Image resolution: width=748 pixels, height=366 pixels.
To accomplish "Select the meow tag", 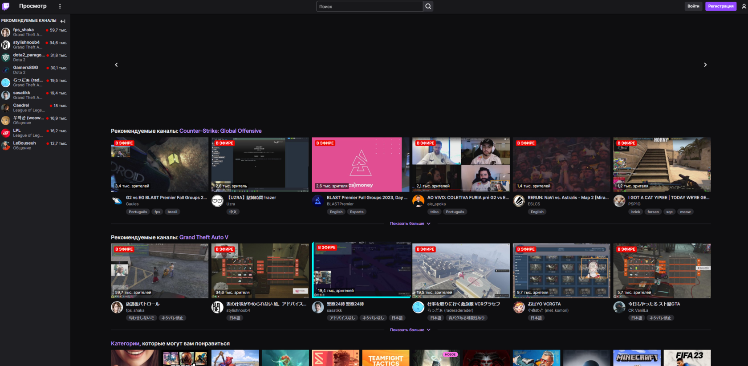I will 685,212.
